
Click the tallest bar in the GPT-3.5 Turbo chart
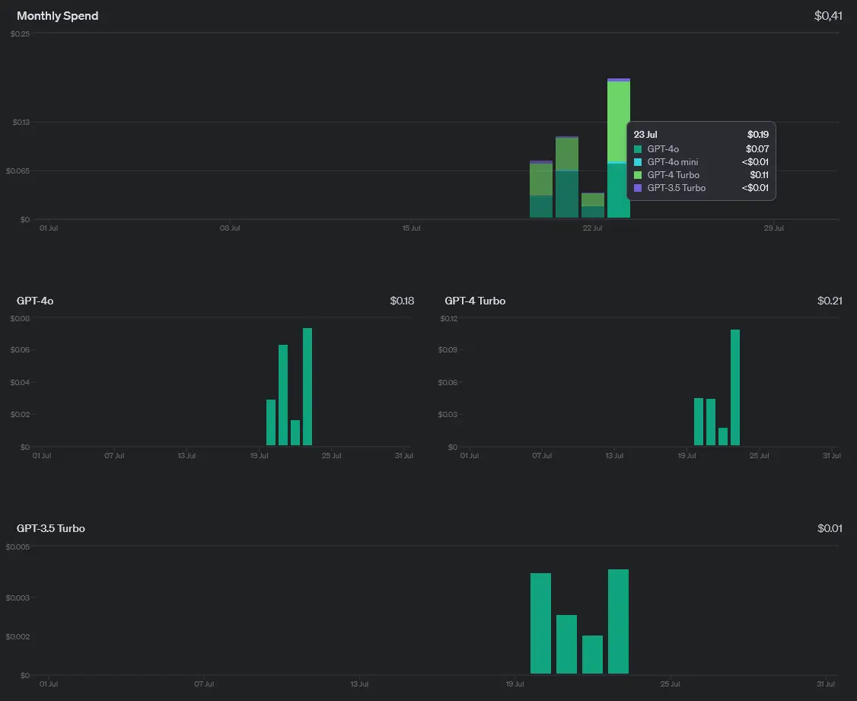(x=618, y=621)
